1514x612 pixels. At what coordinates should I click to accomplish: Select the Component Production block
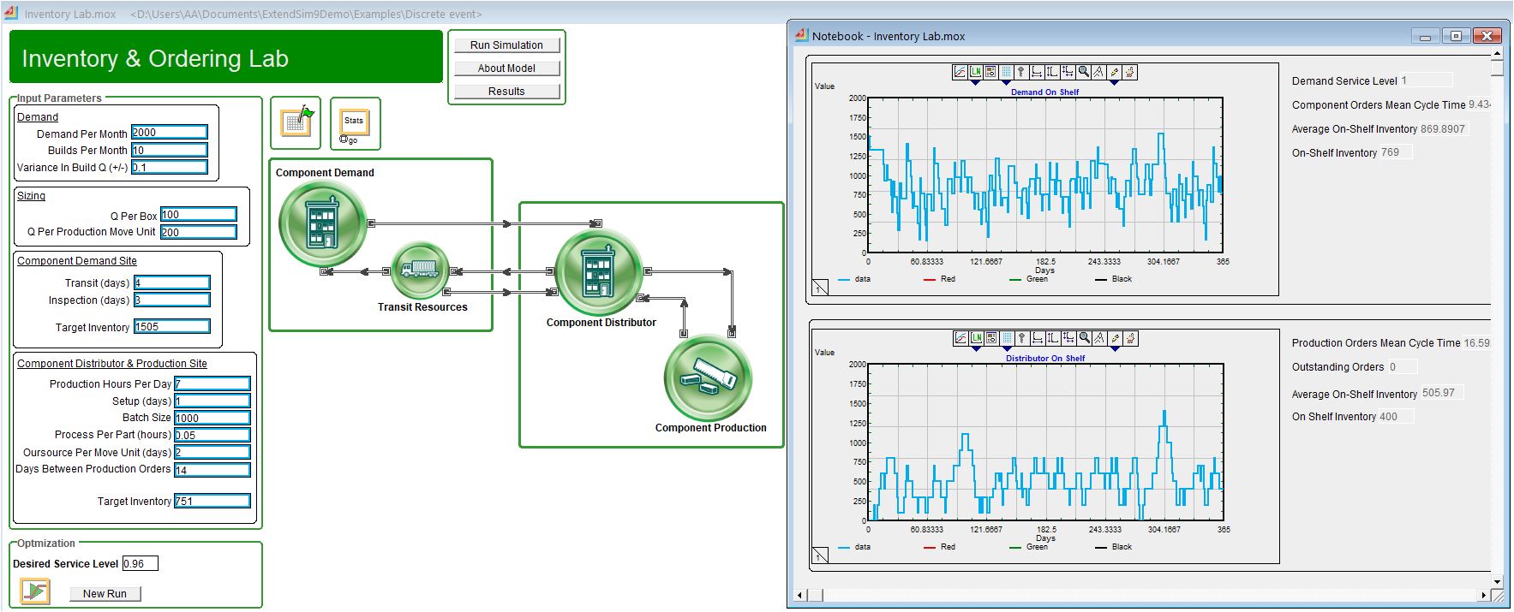[708, 377]
